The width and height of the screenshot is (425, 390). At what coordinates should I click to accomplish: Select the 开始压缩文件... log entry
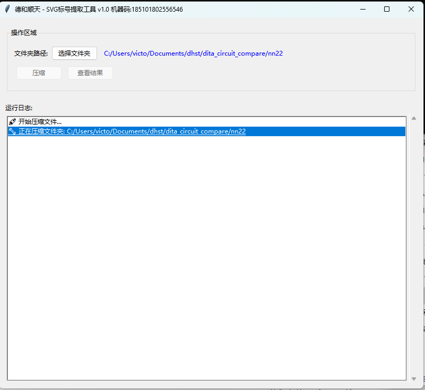tap(40, 122)
